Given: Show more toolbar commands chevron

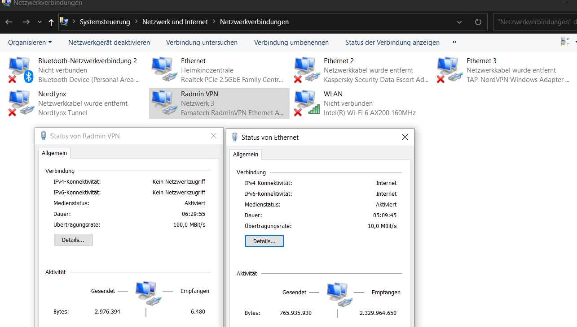Looking at the screenshot, I should click(x=454, y=42).
